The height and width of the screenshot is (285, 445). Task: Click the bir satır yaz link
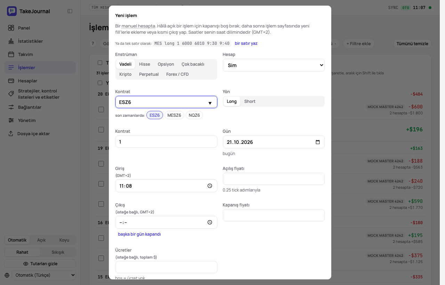tap(246, 43)
